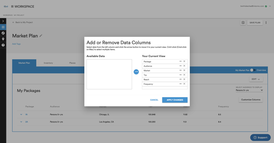Click the My Project breadcrumb
The width and height of the screenshot is (274, 143).
coord(19,15)
